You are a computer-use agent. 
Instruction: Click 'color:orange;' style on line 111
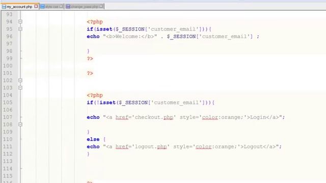pyautogui.click(x=216, y=147)
